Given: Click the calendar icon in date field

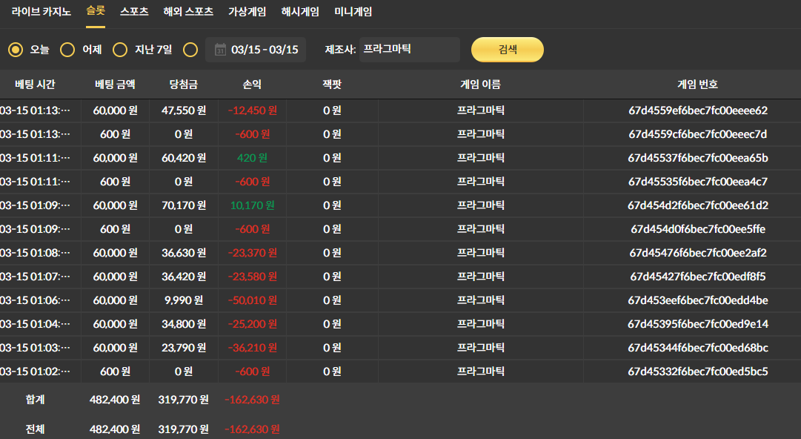Looking at the screenshot, I should point(220,50).
